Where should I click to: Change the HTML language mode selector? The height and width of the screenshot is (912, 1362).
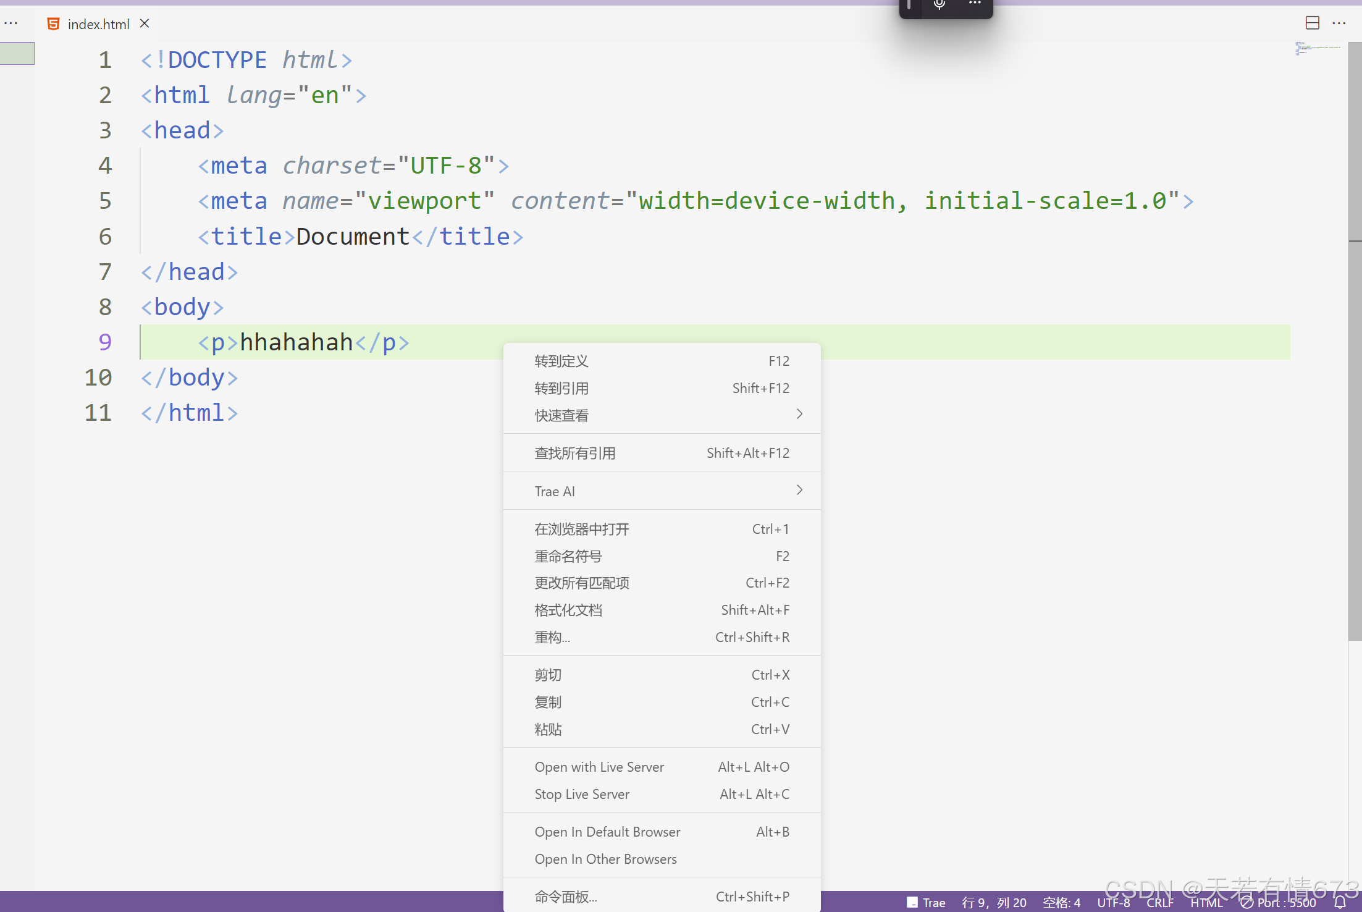[x=1206, y=903]
